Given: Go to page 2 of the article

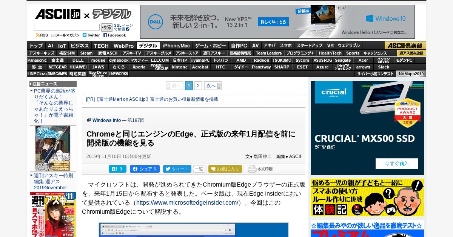Looking at the screenshot, I should coord(198,86).
